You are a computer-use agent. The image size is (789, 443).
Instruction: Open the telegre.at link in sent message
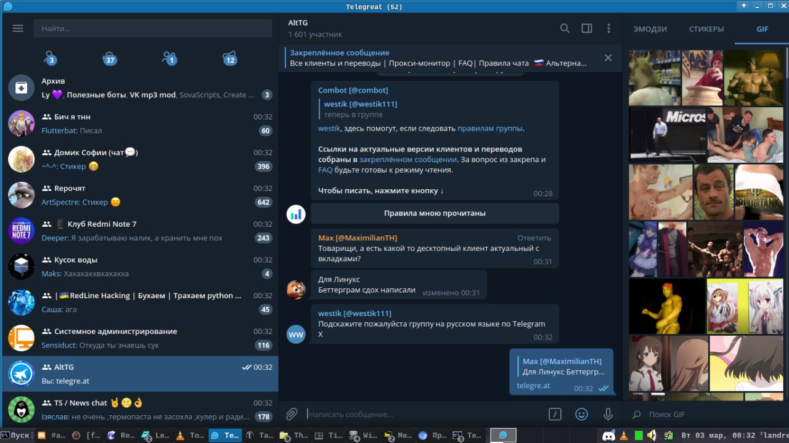coord(533,386)
